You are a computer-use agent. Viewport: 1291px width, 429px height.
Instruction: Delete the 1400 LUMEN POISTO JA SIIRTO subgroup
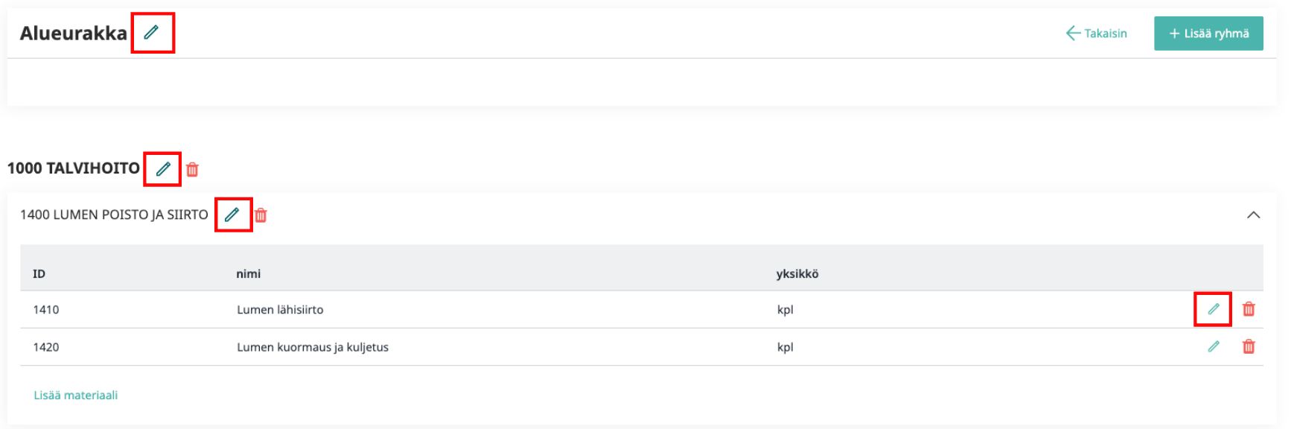pyautogui.click(x=261, y=215)
